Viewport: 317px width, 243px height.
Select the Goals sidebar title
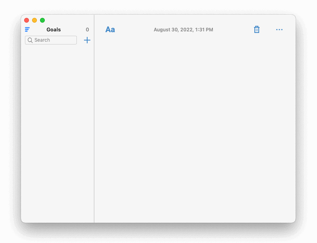53,29
